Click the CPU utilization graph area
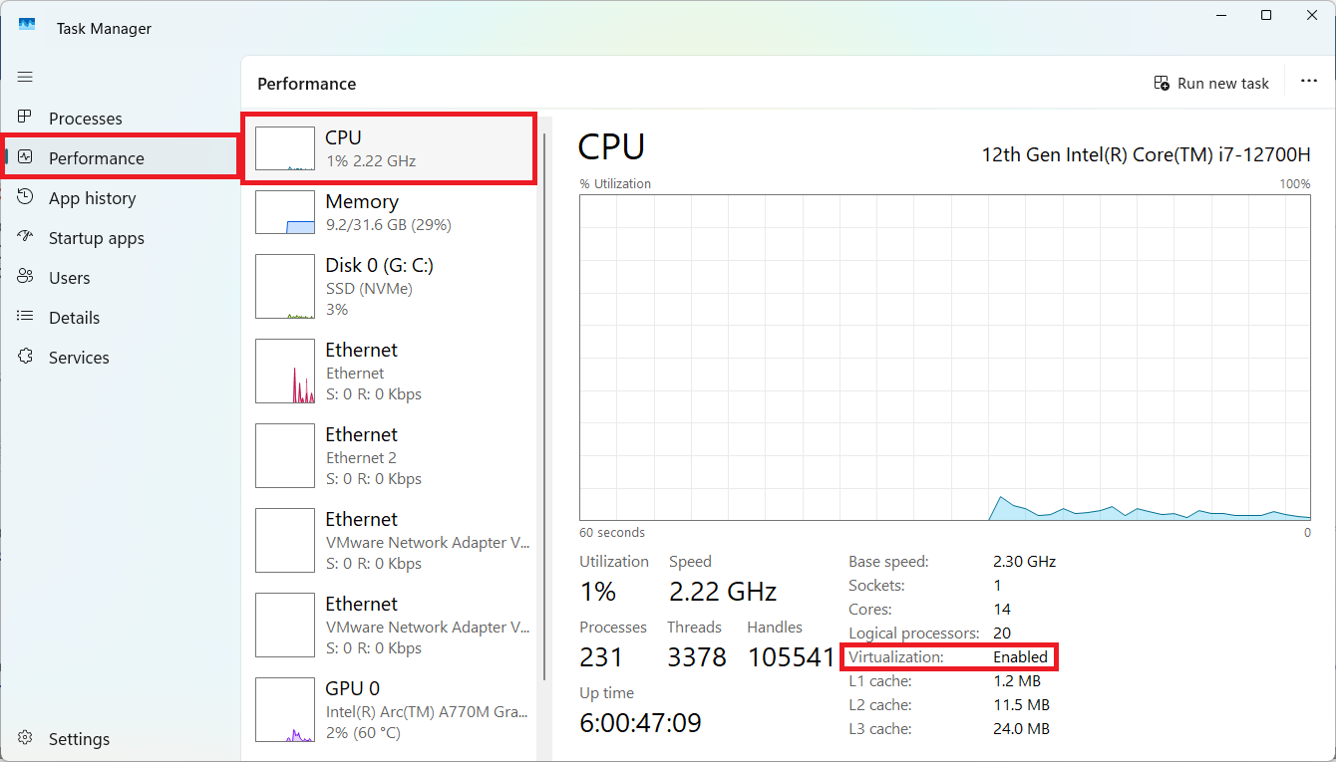The width and height of the screenshot is (1336, 762). pos(944,357)
